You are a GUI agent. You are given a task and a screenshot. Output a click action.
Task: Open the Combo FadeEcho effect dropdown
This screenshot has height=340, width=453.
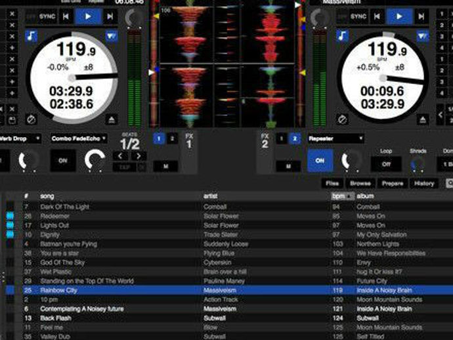(79, 138)
